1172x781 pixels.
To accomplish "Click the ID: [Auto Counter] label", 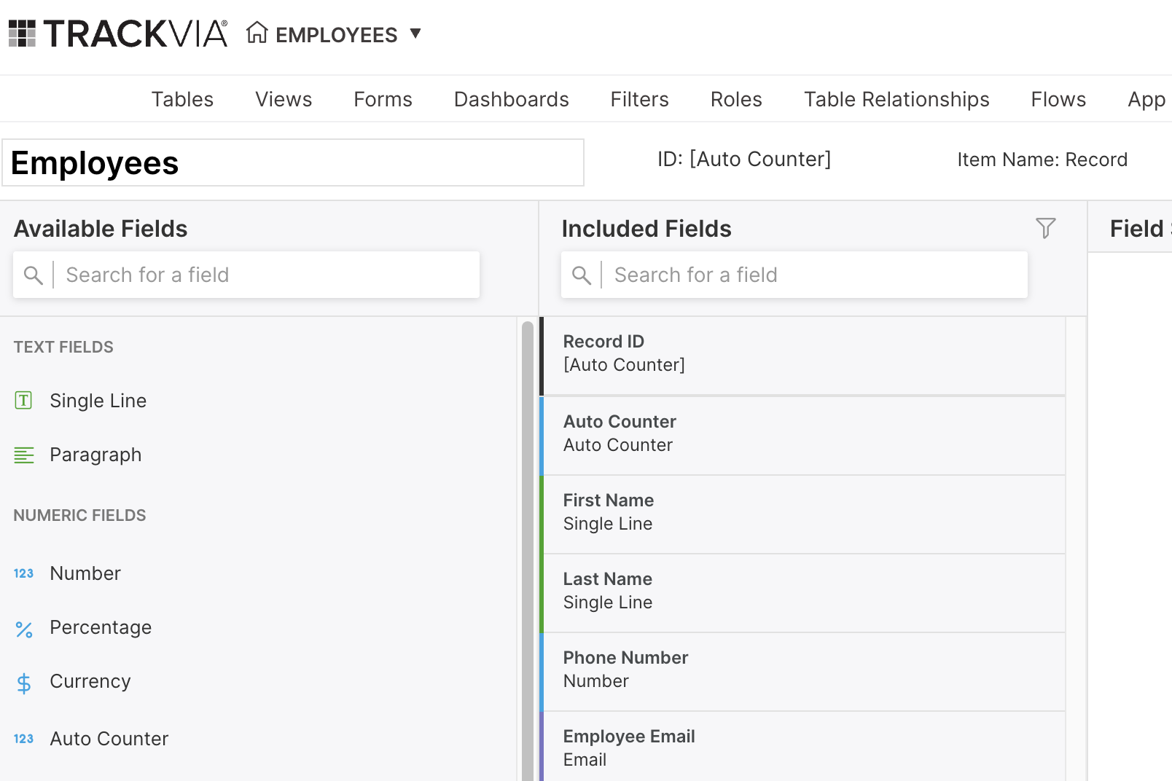I will pos(744,159).
